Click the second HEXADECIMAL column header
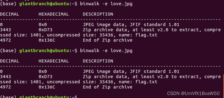224x98 pixels. (54, 61)
